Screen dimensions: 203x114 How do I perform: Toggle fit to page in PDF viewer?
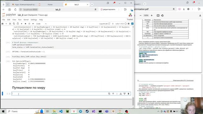pyautogui.click(x=158, y=16)
